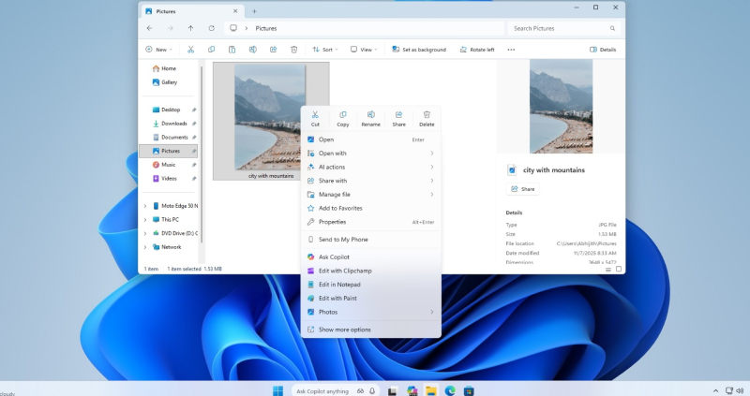Click the Up arrow navigation icon

[190, 28]
